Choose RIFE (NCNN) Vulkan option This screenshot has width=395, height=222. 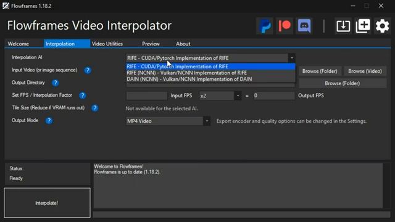tap(210, 73)
